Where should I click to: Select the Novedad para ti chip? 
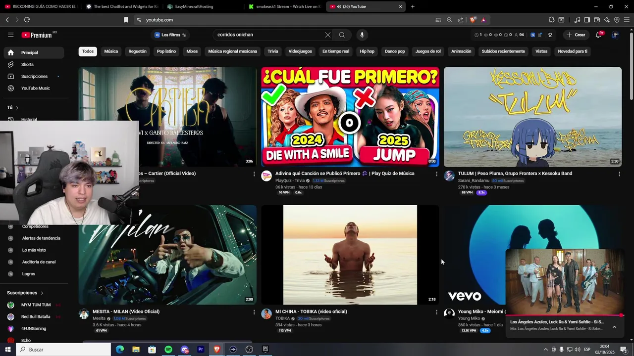click(x=573, y=51)
